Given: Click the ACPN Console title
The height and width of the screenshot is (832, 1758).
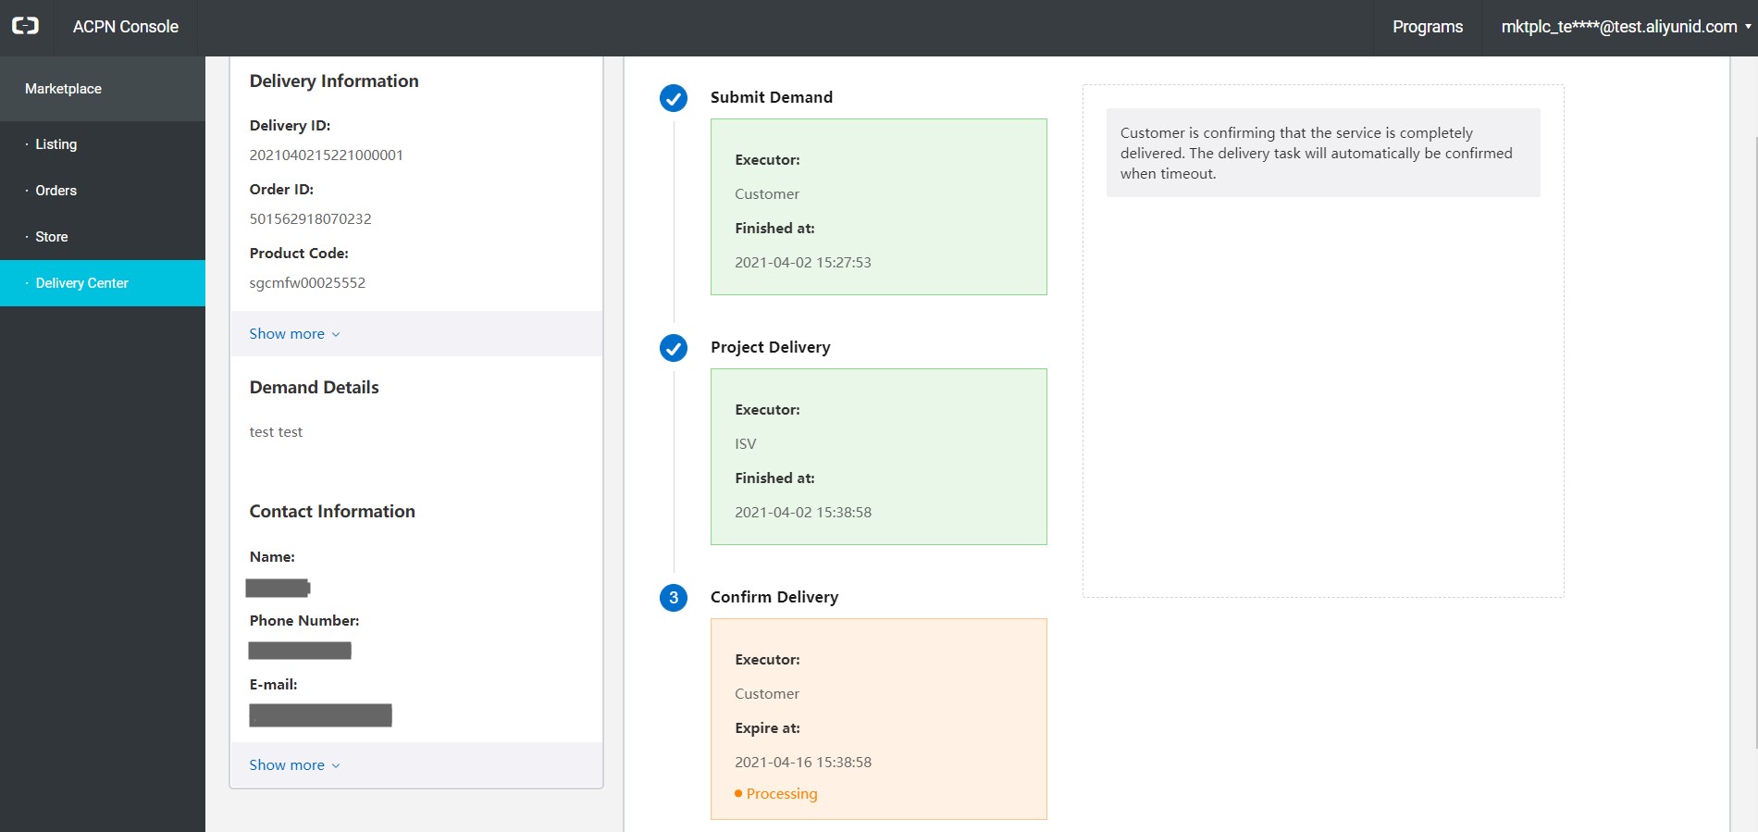Looking at the screenshot, I should tap(126, 27).
